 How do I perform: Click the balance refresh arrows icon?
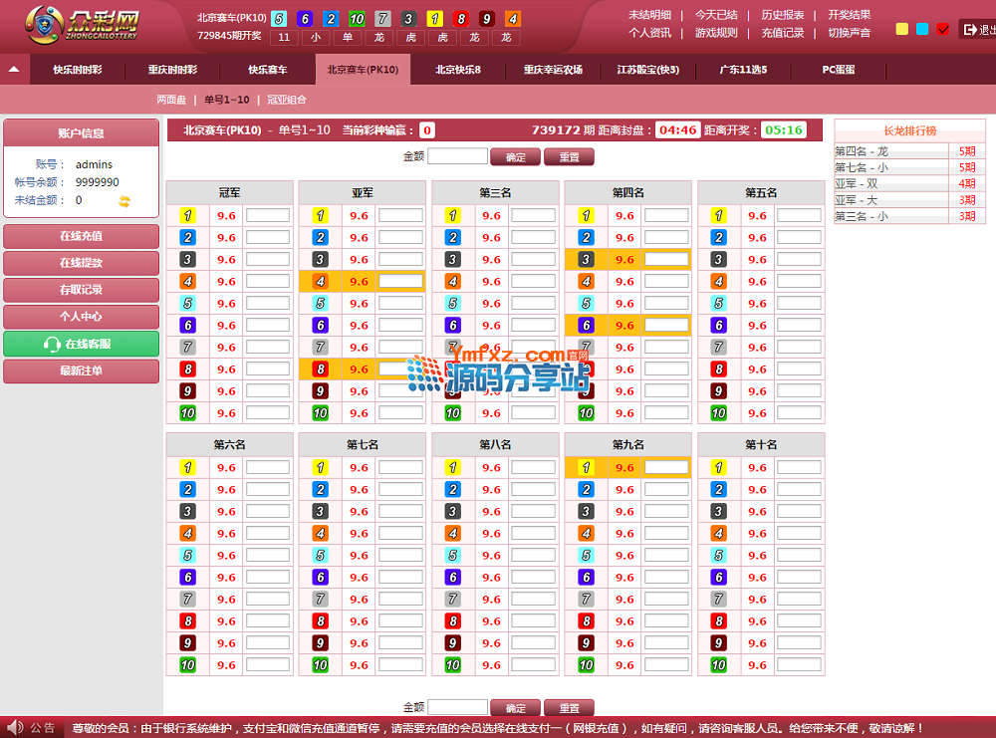[124, 201]
